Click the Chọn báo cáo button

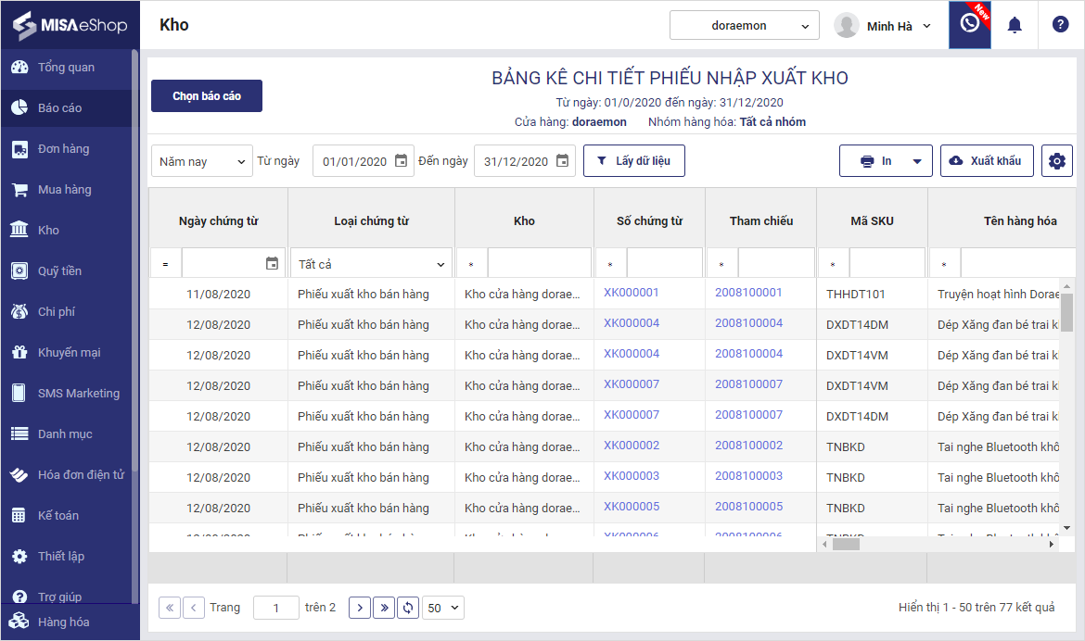[206, 96]
